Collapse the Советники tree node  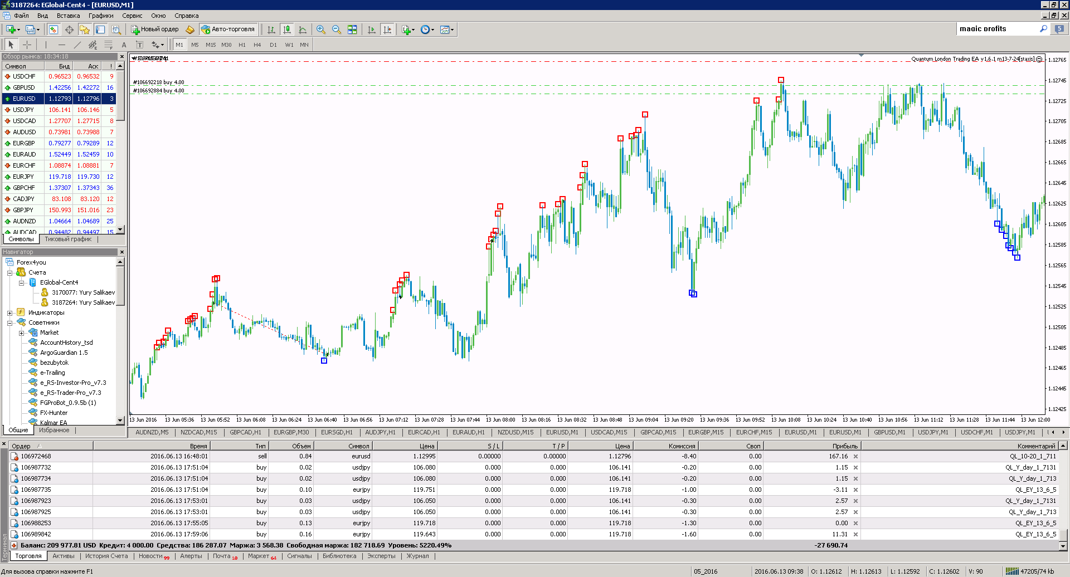[x=9, y=323]
